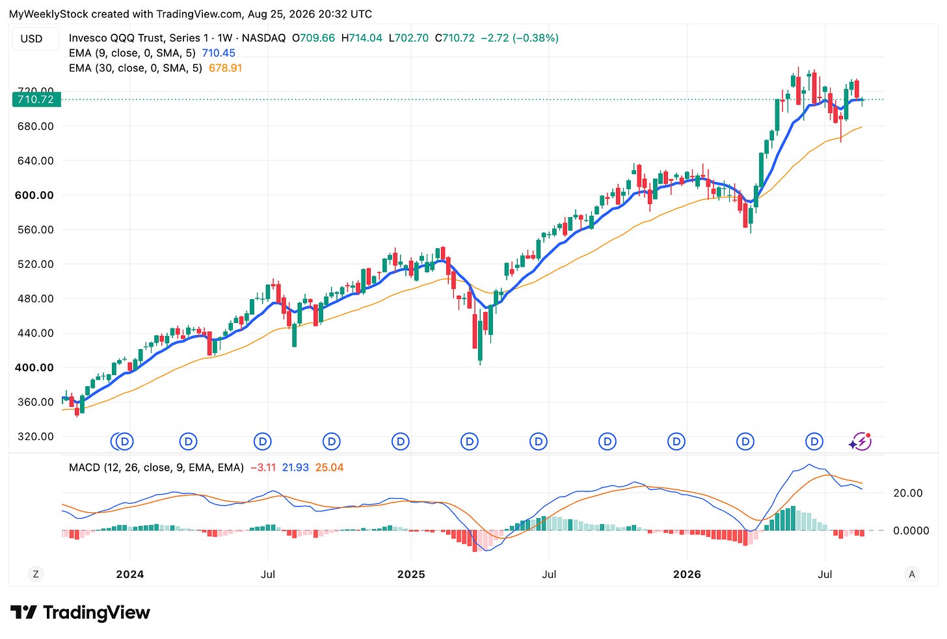Select the MACD (12, 26, close, 9, EMA, EMA) legend
This screenshot has width=947, height=639.
[157, 467]
